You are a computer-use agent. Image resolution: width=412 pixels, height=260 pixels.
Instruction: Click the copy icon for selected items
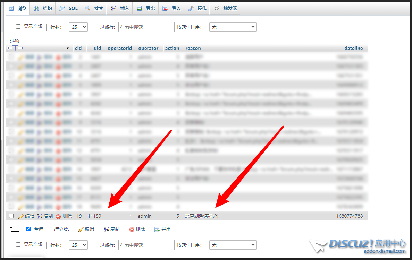click(x=106, y=229)
